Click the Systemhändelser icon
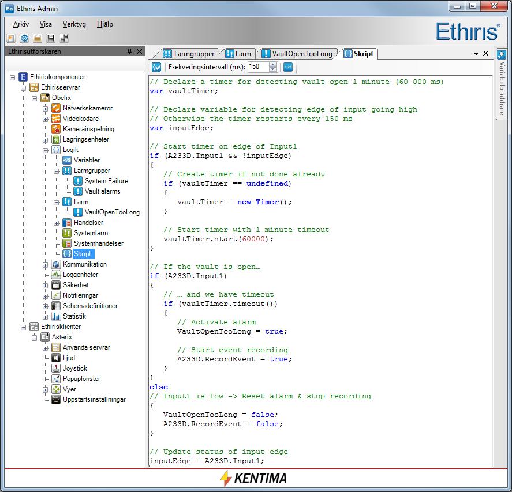 pyautogui.click(x=67, y=244)
